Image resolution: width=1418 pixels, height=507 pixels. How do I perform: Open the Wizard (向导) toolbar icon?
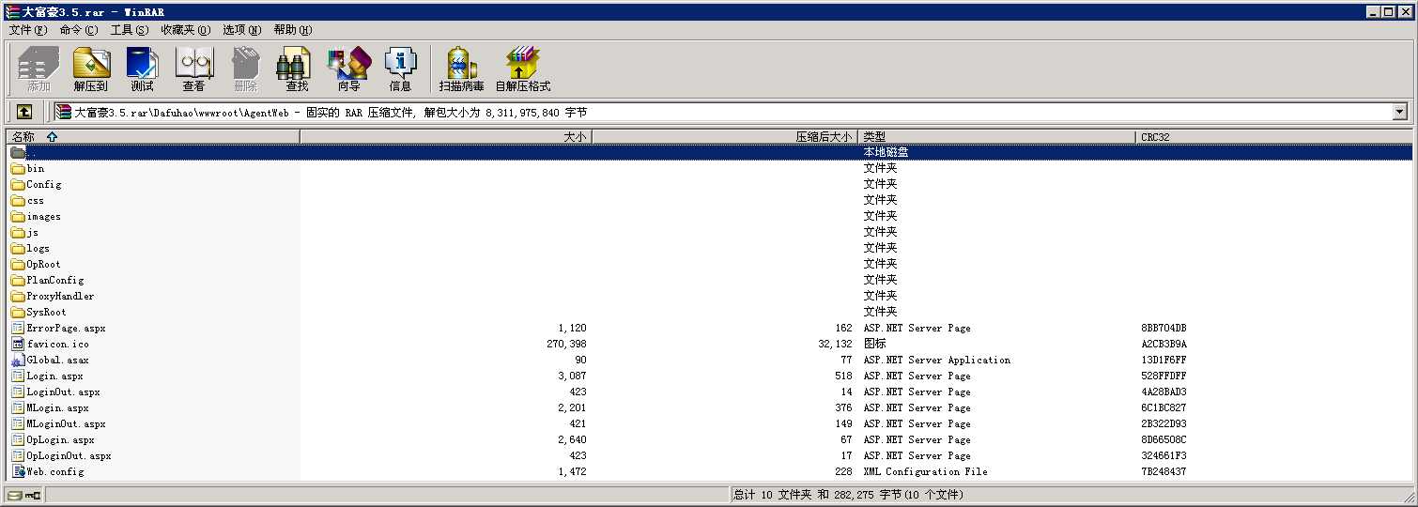348,69
